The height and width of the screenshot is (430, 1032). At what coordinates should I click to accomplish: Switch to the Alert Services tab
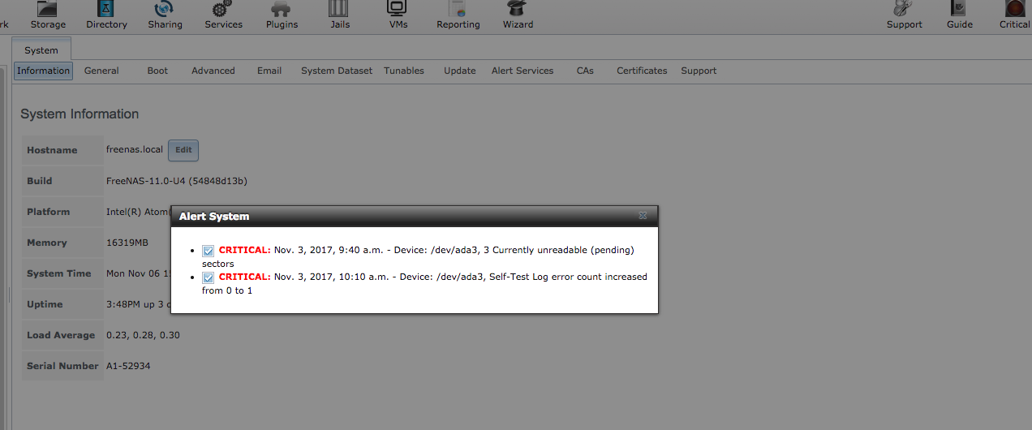[x=522, y=71]
